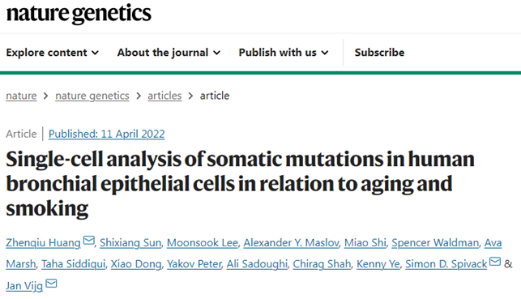Image resolution: width=521 pixels, height=299 pixels.
Task: Click author Spencer Waldman link
Action: [x=435, y=243]
